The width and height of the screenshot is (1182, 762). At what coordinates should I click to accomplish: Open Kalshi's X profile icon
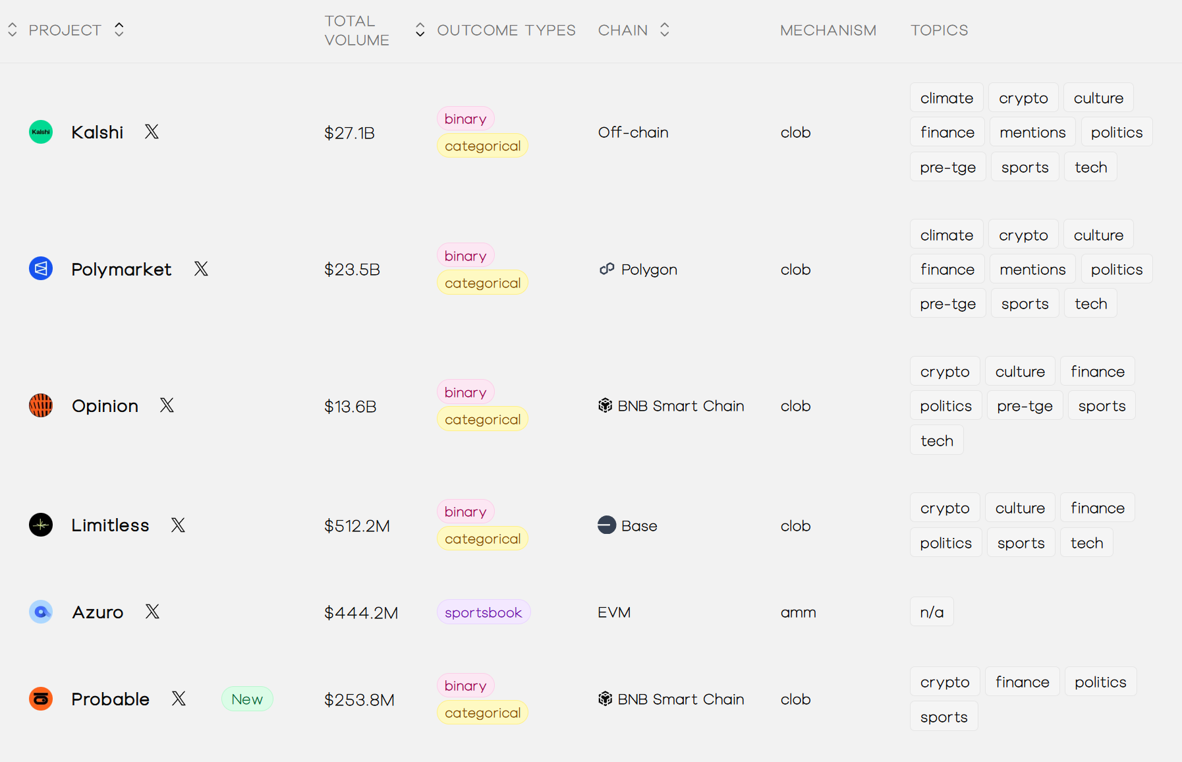[x=152, y=132]
